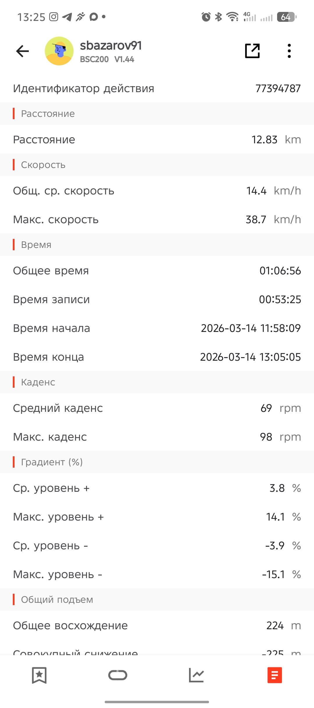Tap the max speed 38.7 km/h row
Screen dimensions: 314x708
point(157,219)
